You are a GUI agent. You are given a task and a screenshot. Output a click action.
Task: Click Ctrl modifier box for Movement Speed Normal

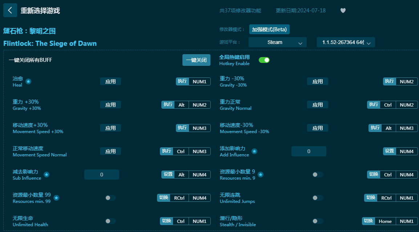pos(181,151)
